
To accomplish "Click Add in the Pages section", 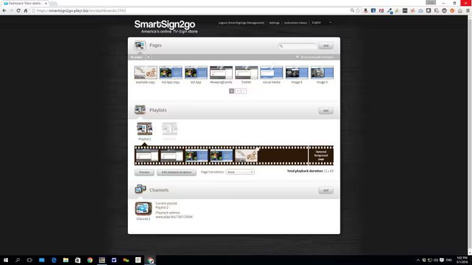I will (x=326, y=46).
